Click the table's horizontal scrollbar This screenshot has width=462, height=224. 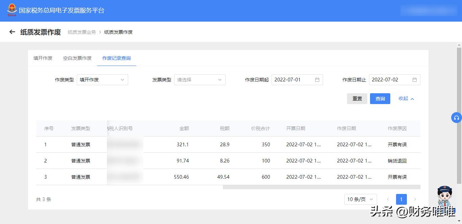coord(321,187)
